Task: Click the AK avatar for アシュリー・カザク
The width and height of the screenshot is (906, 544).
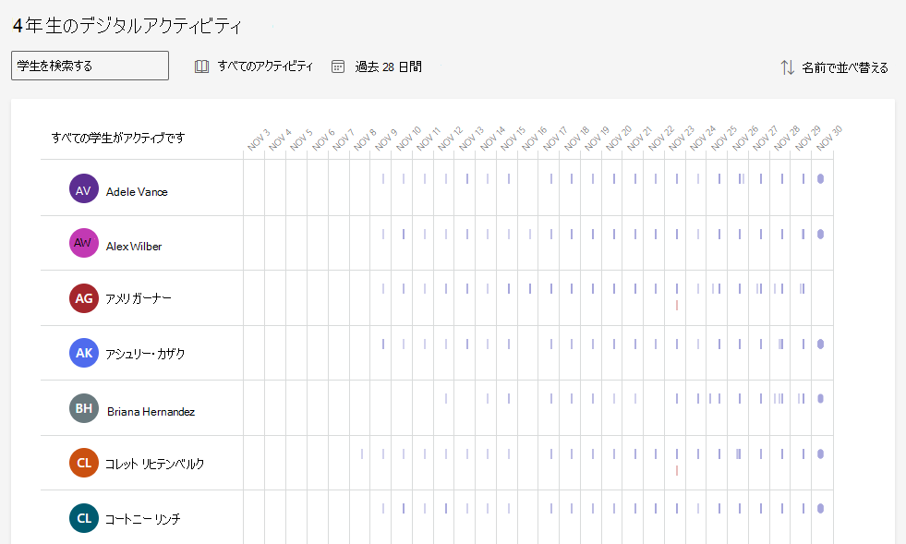Action: pyautogui.click(x=84, y=353)
